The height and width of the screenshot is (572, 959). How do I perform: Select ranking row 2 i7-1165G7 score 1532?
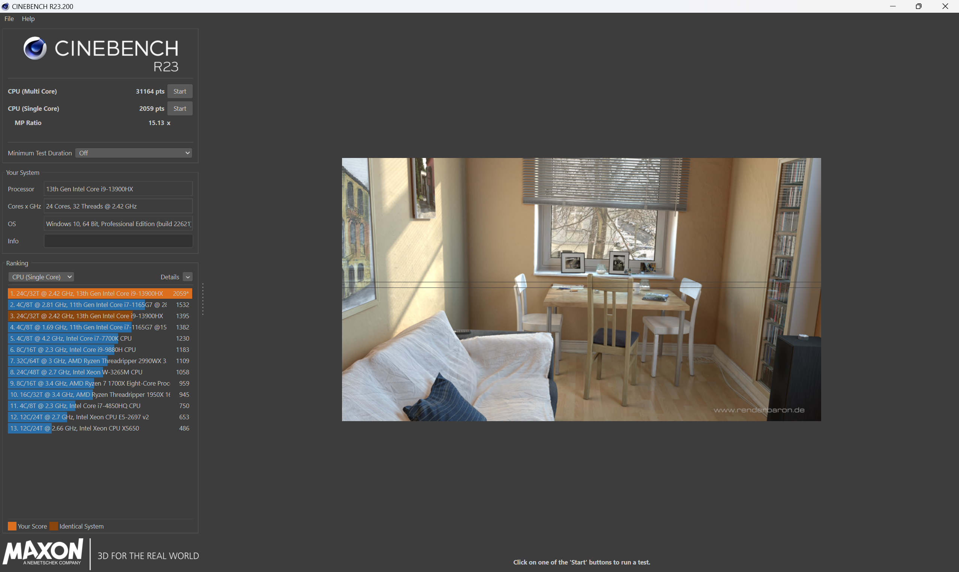click(x=100, y=304)
